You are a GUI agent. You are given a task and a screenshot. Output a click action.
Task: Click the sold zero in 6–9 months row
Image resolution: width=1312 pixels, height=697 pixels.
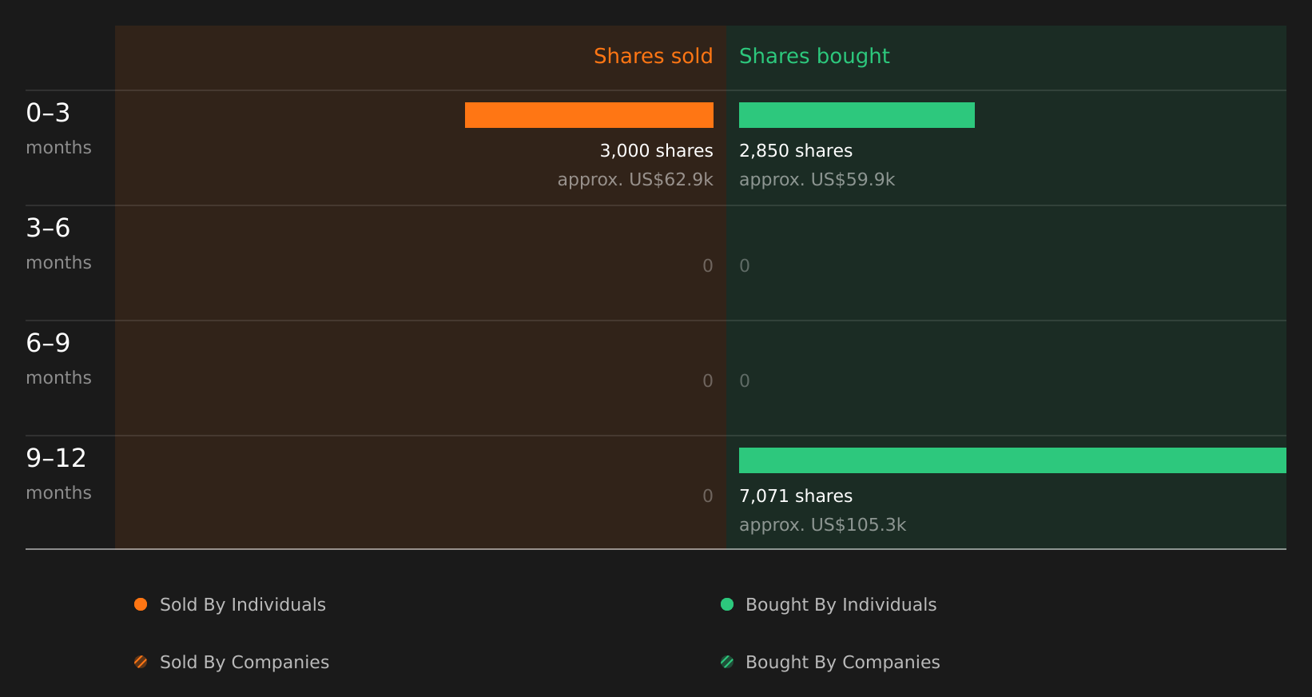pyautogui.click(x=708, y=381)
